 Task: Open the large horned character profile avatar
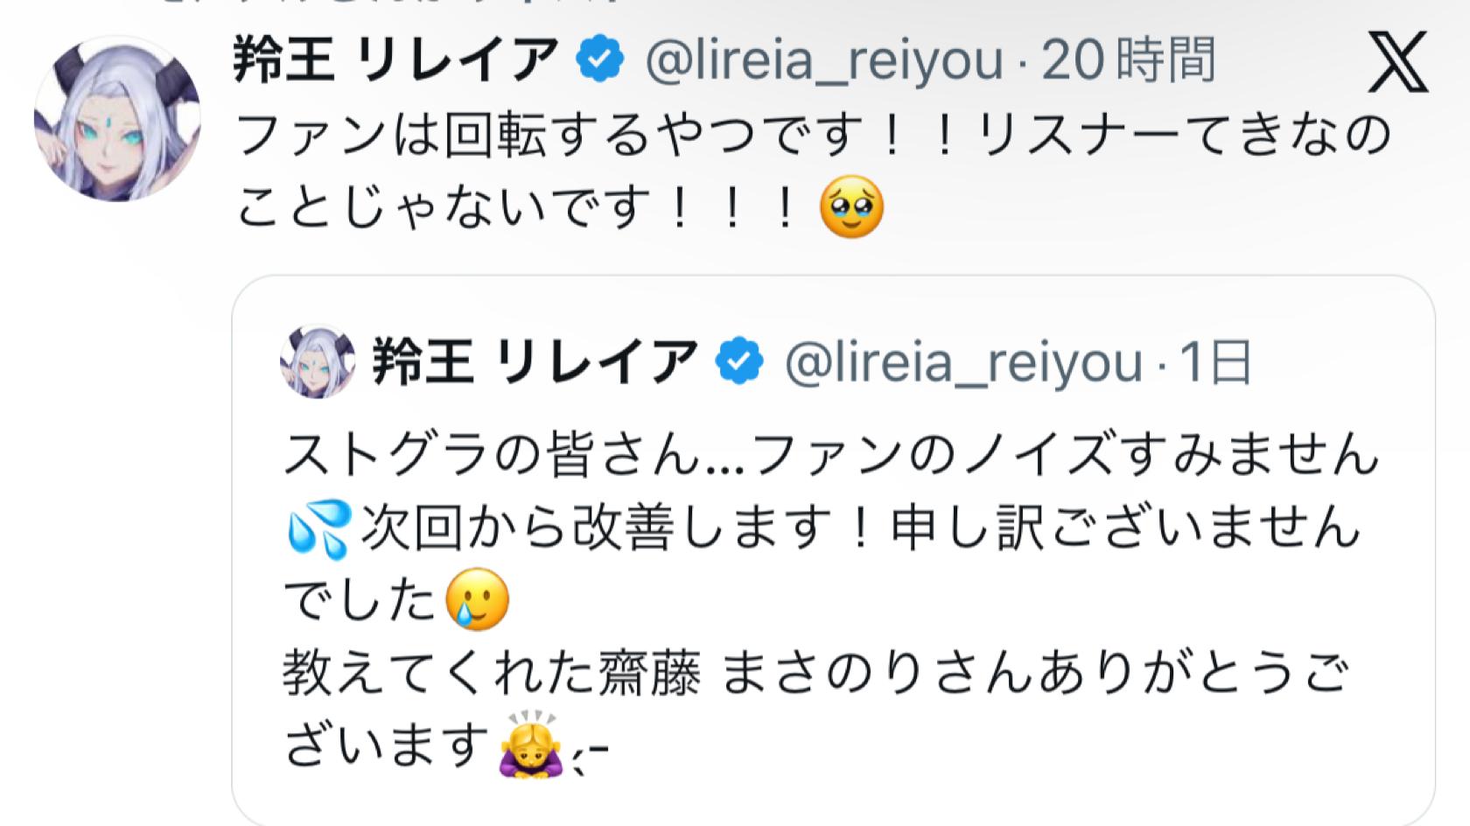point(117,119)
